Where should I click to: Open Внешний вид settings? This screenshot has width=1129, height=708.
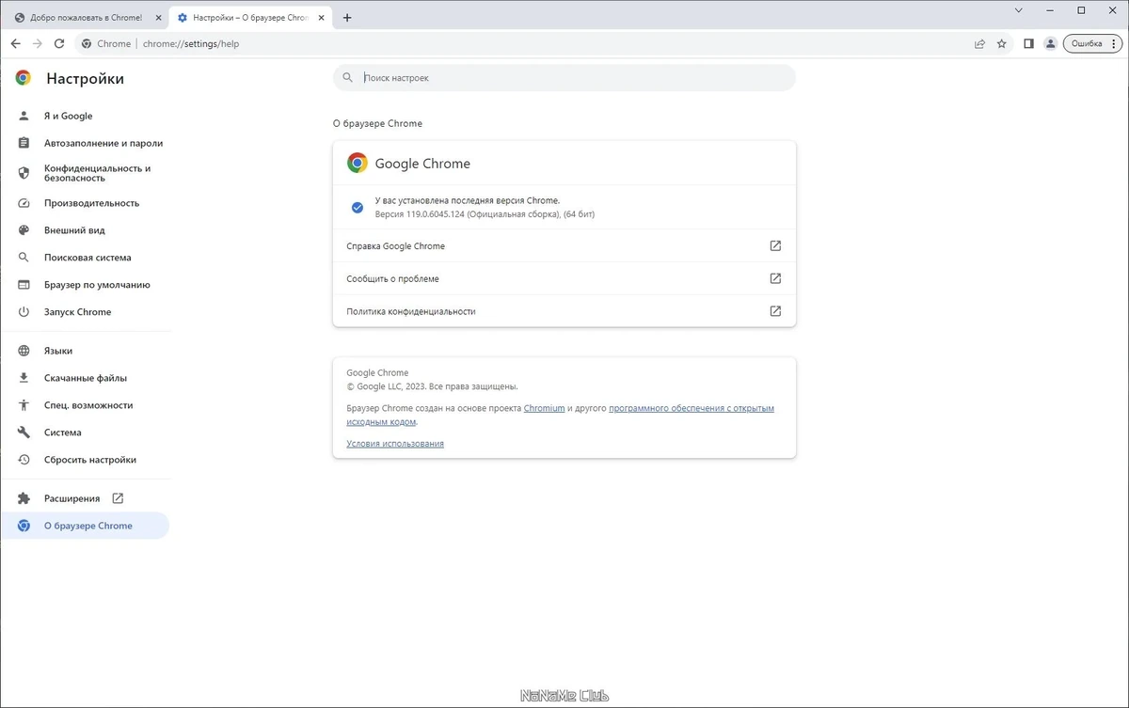point(85,230)
